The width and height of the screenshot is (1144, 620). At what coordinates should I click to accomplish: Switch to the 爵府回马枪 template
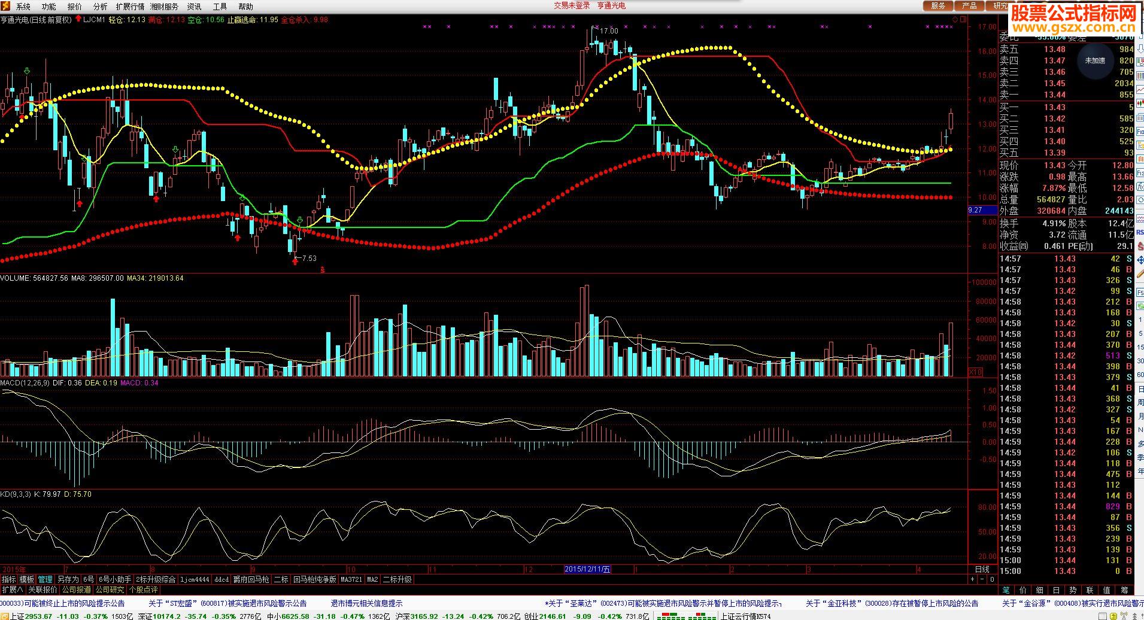tap(251, 579)
